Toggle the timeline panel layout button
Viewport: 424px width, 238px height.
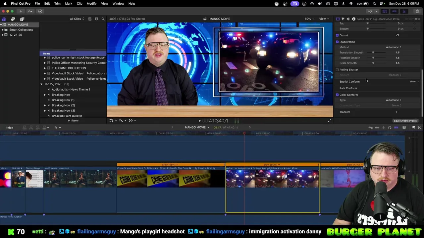coord(394,11)
